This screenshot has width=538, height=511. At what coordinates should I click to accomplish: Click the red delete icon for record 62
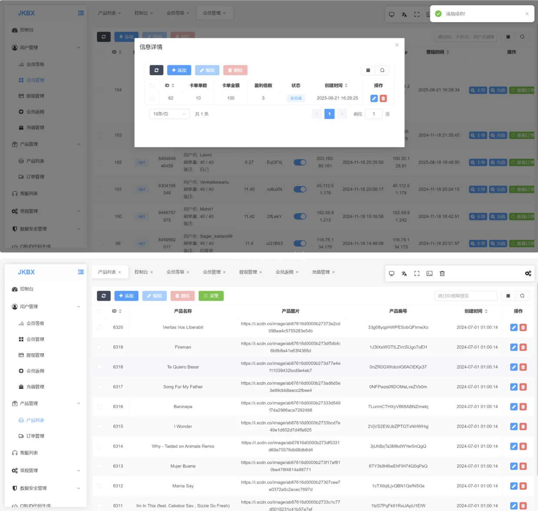point(383,98)
